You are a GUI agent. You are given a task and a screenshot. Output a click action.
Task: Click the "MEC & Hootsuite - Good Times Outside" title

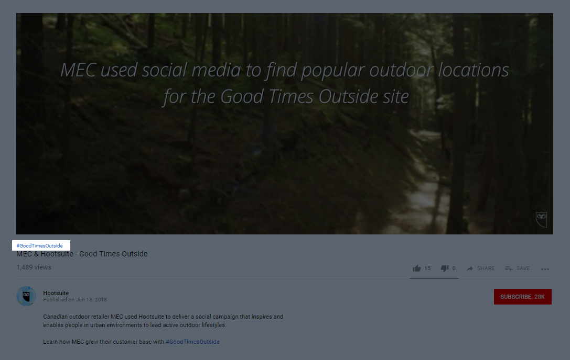tap(82, 254)
